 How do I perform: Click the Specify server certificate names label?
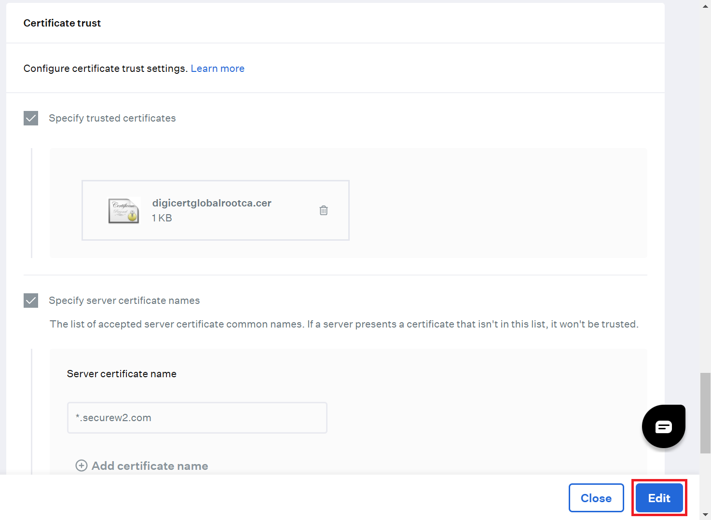[x=124, y=301]
